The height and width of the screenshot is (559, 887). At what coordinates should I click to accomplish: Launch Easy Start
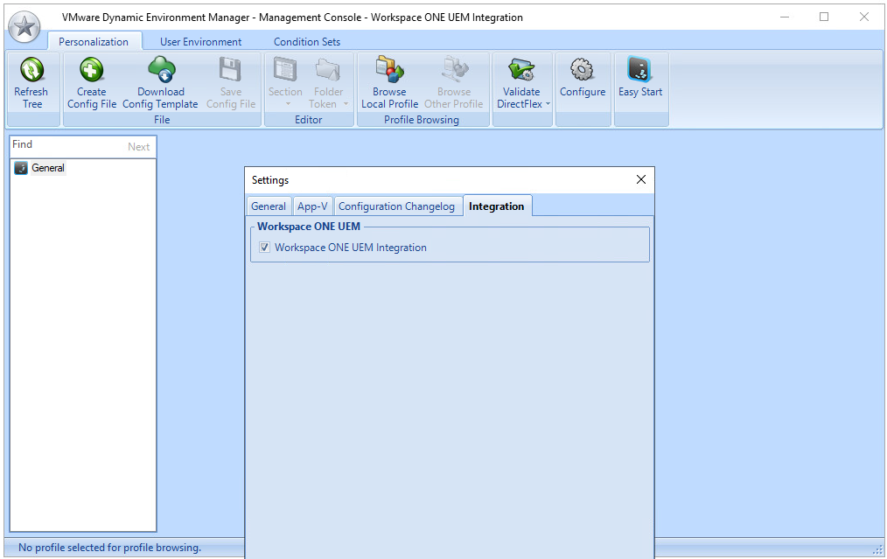click(640, 79)
